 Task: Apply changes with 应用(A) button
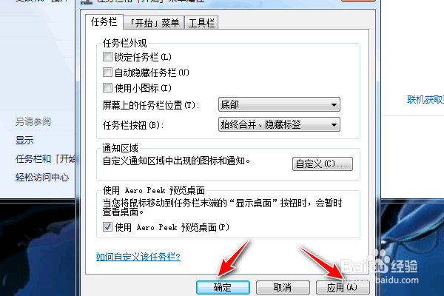pos(343,288)
